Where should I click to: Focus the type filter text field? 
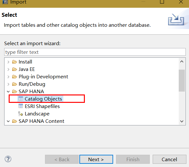pos(95,52)
